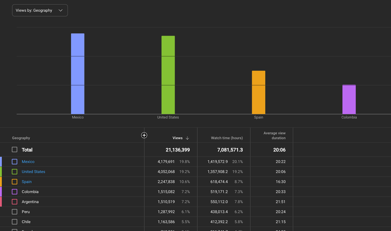391x231 pixels.
Task: Open the United States geography link
Action: pyautogui.click(x=34, y=172)
